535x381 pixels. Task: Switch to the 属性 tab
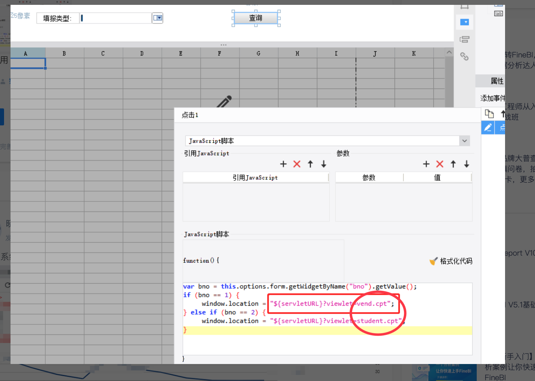point(497,81)
